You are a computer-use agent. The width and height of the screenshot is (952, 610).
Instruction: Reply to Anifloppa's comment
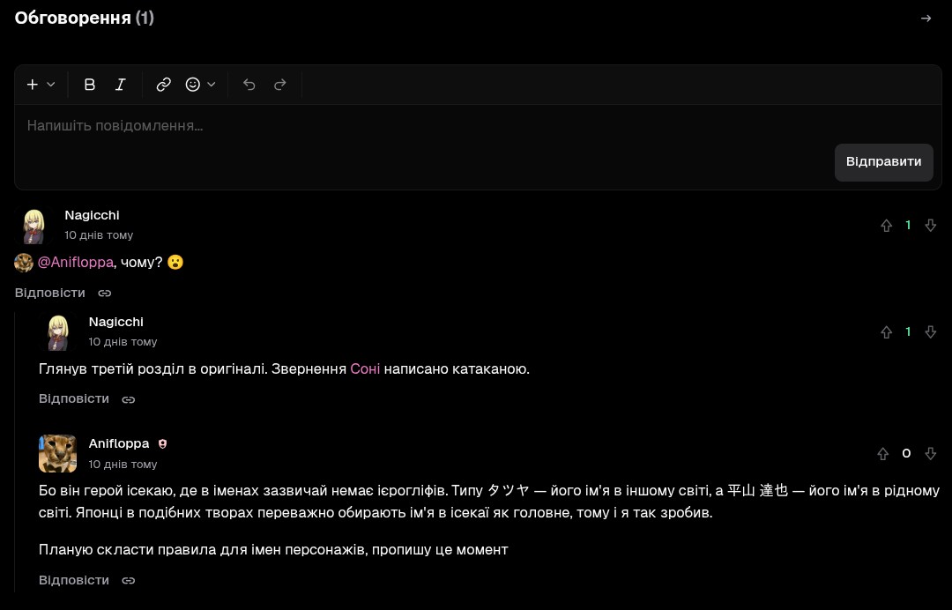(x=74, y=580)
